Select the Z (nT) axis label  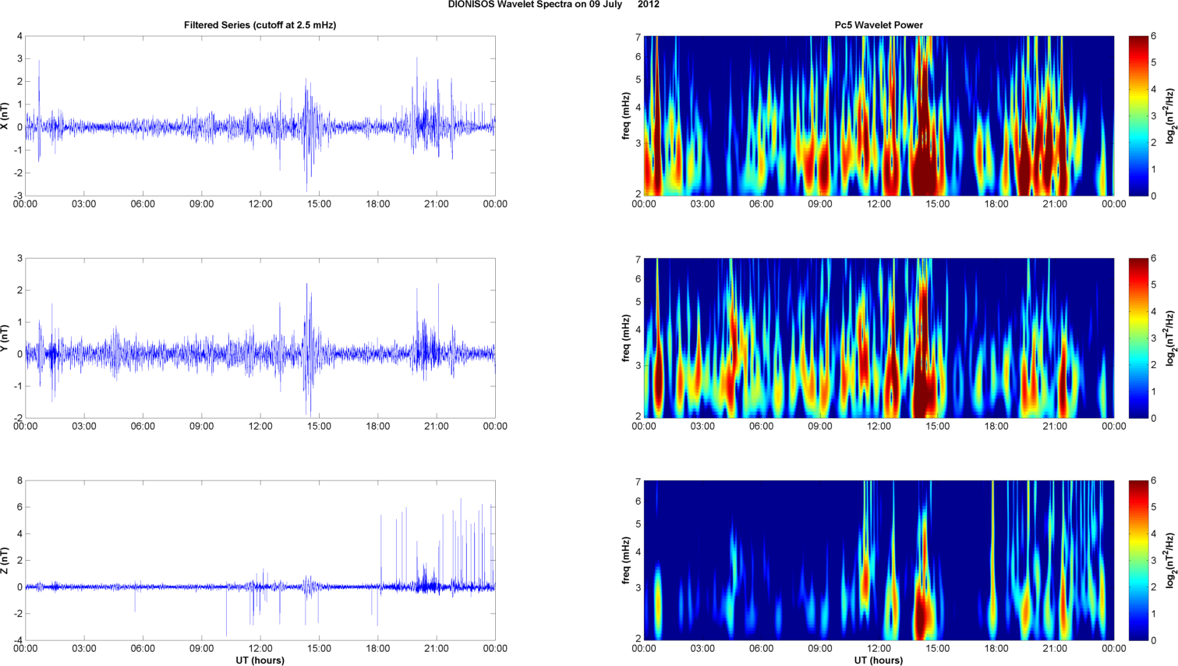click(x=5, y=560)
